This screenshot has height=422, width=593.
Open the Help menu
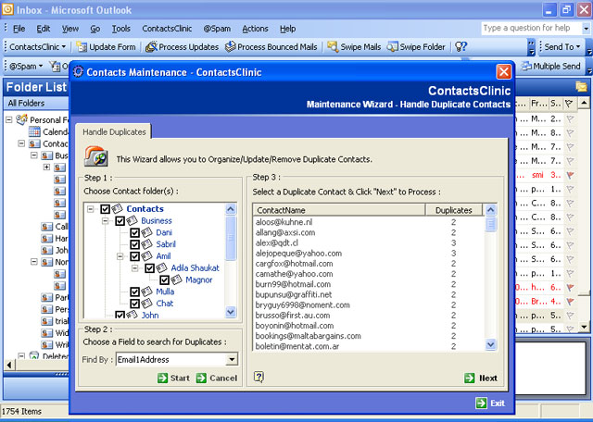coord(288,29)
